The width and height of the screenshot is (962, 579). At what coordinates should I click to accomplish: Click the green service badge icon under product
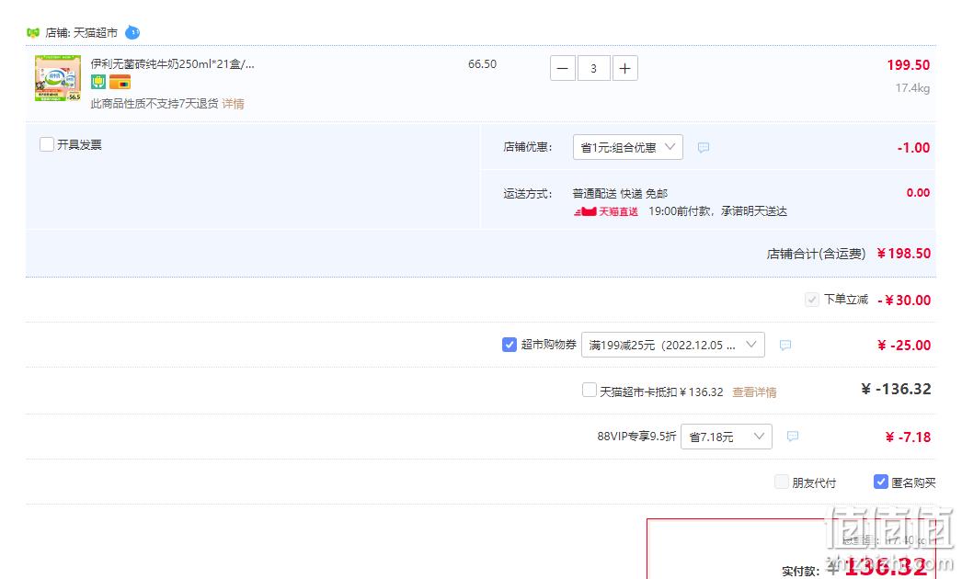tap(98, 82)
